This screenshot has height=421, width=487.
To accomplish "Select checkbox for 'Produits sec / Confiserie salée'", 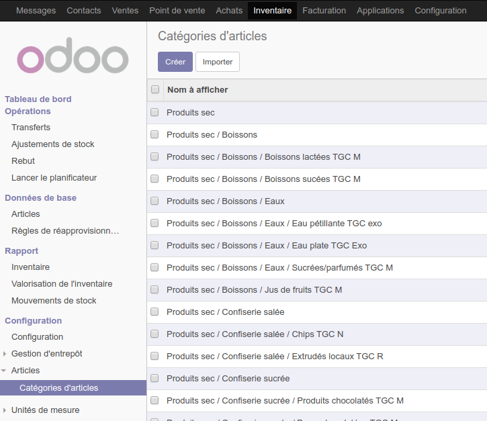I will (x=154, y=312).
